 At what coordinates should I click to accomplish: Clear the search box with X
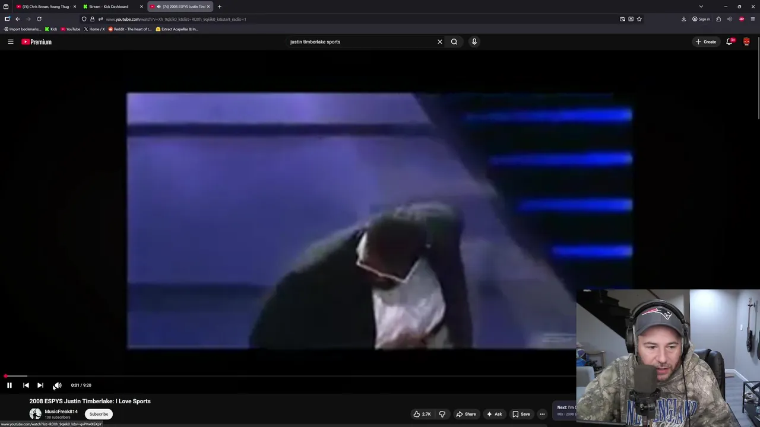[440, 42]
